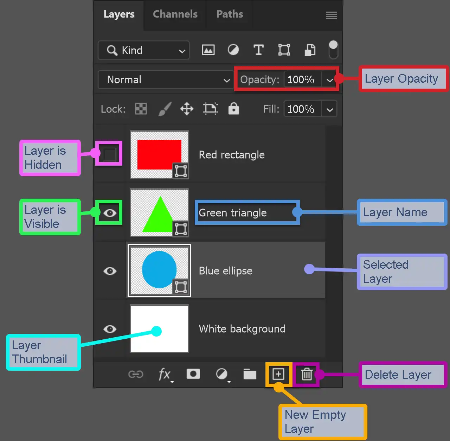Filter for shape layers
This screenshot has width=450, height=441.
284,50
